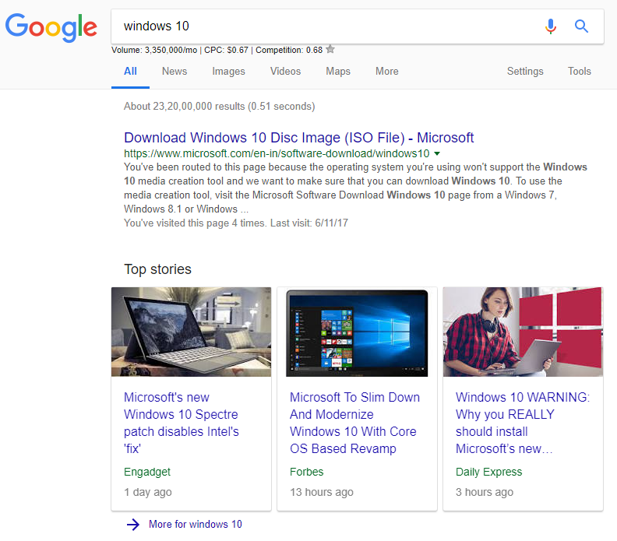Open Engadget Spectre patch story headline
Image resolution: width=617 pixels, height=541 pixels.
click(x=182, y=423)
